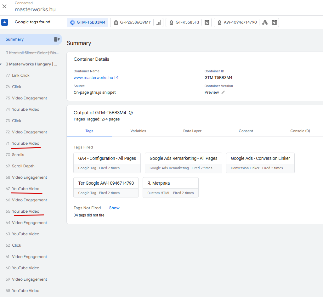Switch to the Consent tab
The width and height of the screenshot is (323, 297).
[246, 131]
